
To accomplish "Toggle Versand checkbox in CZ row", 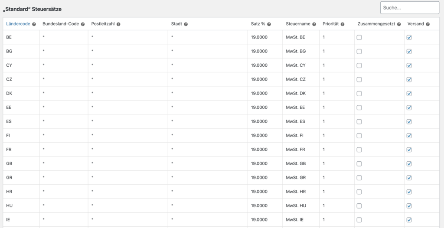I will [409, 80].
